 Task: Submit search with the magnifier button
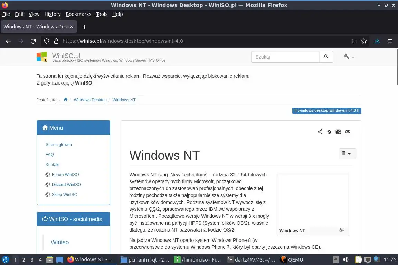coord(326,57)
